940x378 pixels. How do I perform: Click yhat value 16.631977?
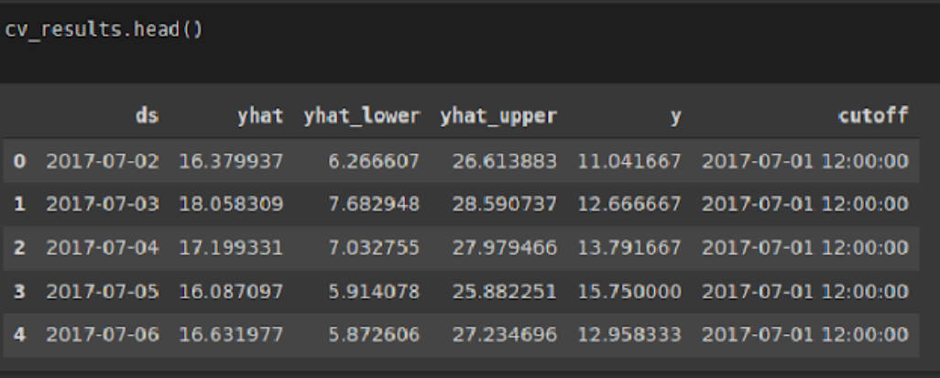231,334
